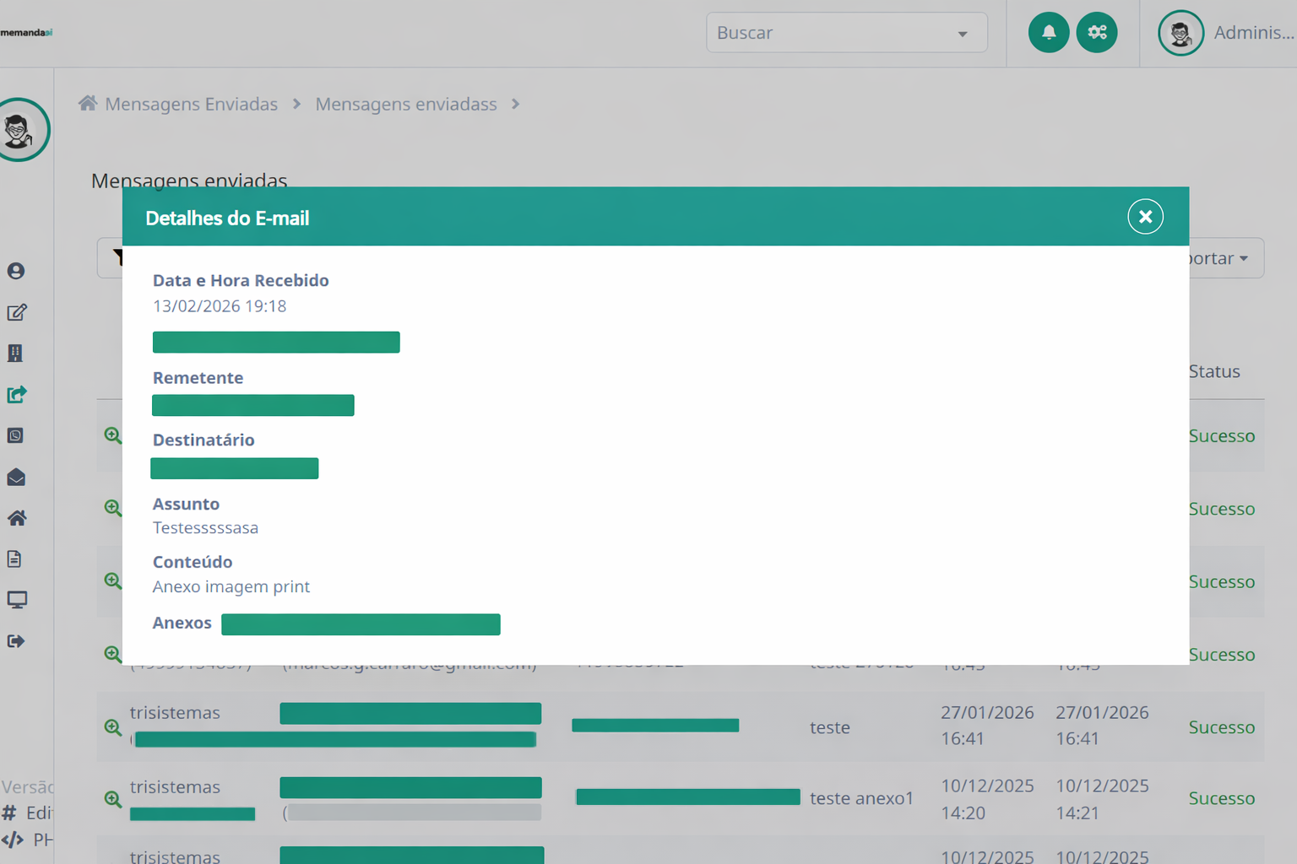Select the green sent messages sidebar icon
The image size is (1297, 864).
(16, 394)
